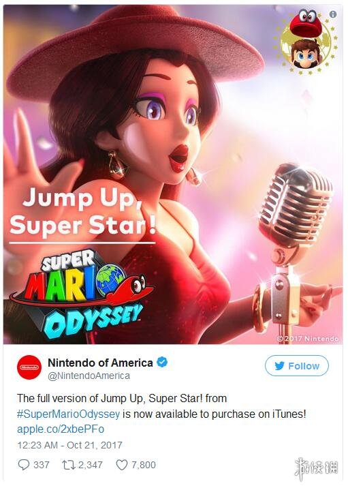This screenshot has width=348, height=488.
Task: Click the 12:23 AM - Oct 21, 2017 timestamp
Action: [x=69, y=445]
